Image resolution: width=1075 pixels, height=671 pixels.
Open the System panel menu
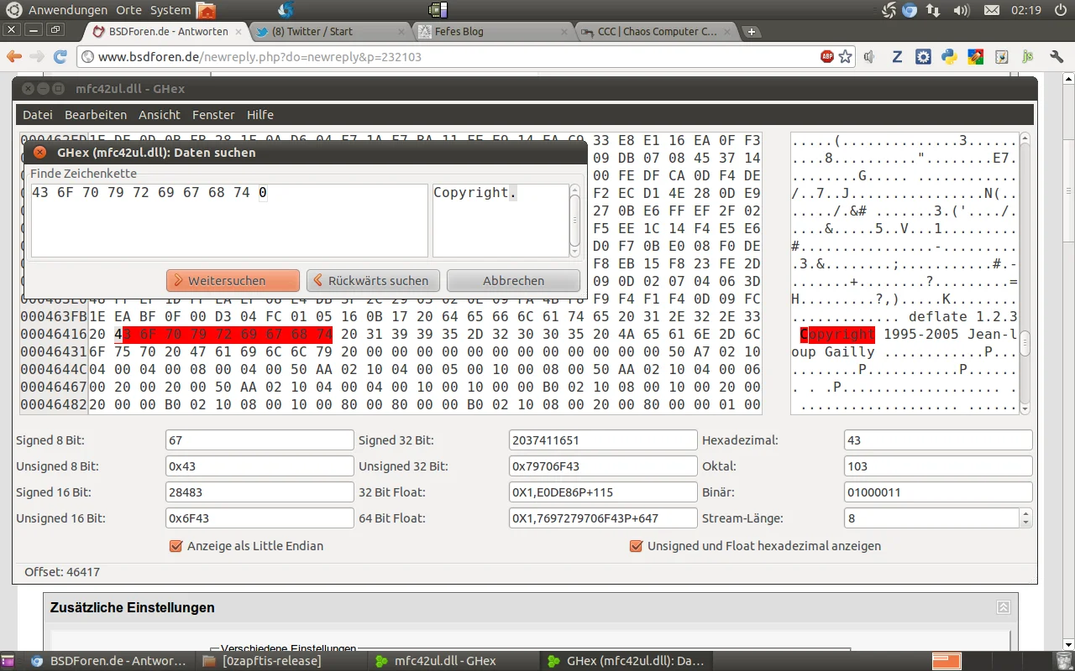point(170,10)
